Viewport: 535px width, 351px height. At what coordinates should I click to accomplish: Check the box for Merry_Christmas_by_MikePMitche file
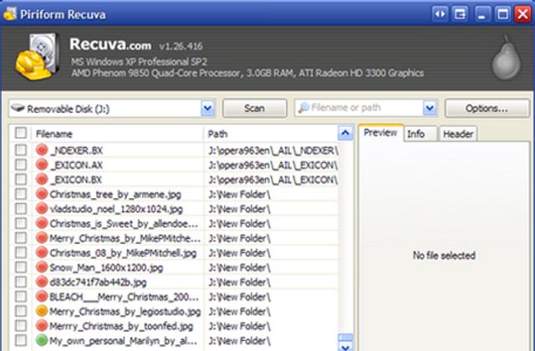[x=21, y=238]
